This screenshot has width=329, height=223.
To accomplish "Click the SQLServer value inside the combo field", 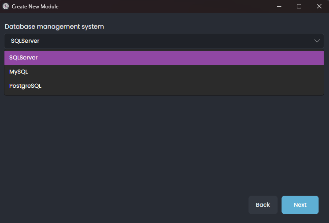I will pyautogui.click(x=25, y=41).
